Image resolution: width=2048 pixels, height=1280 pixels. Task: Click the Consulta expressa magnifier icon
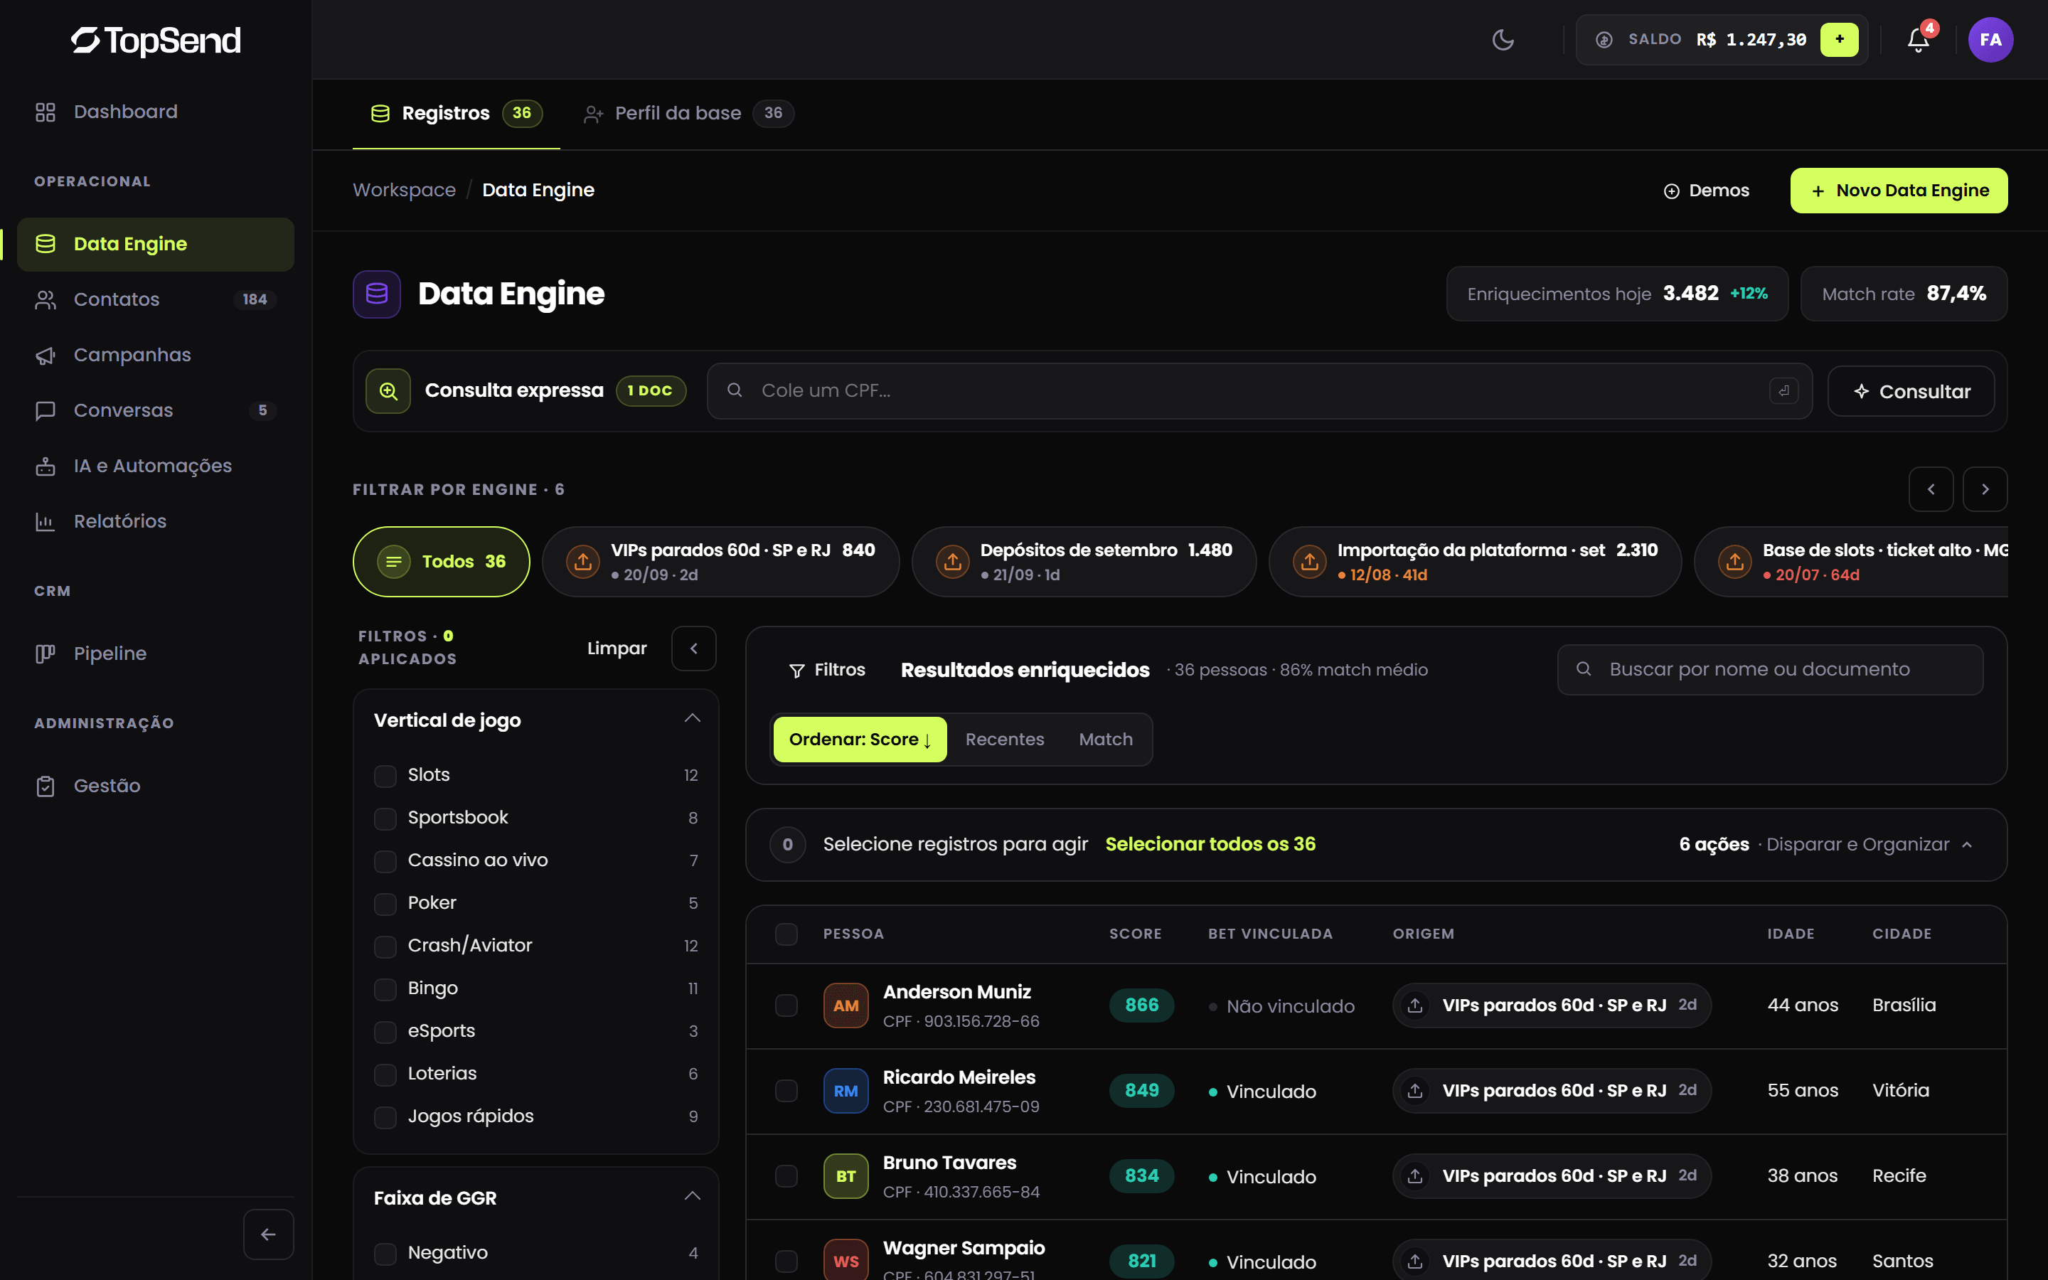388,390
